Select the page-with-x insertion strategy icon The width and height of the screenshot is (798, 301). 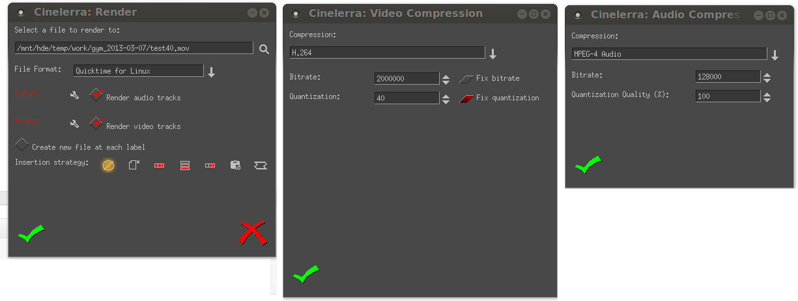(134, 165)
